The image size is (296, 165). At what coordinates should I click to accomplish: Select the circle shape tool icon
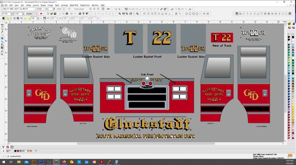[x=190, y=14]
